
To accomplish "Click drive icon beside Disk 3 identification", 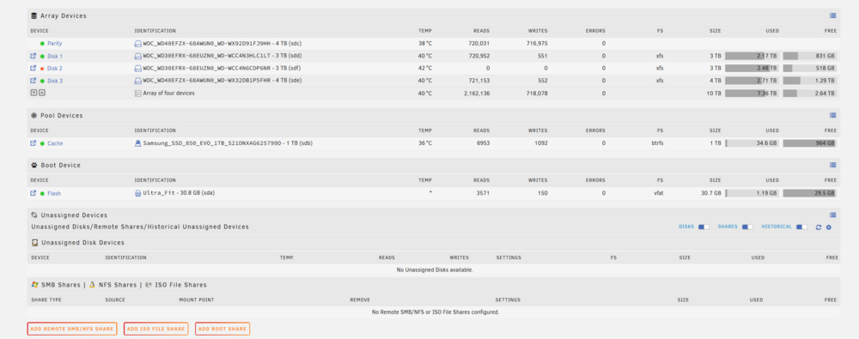I will (x=138, y=81).
